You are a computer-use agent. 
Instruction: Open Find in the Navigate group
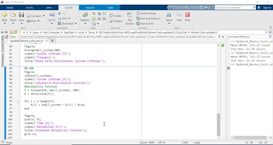click(63, 18)
